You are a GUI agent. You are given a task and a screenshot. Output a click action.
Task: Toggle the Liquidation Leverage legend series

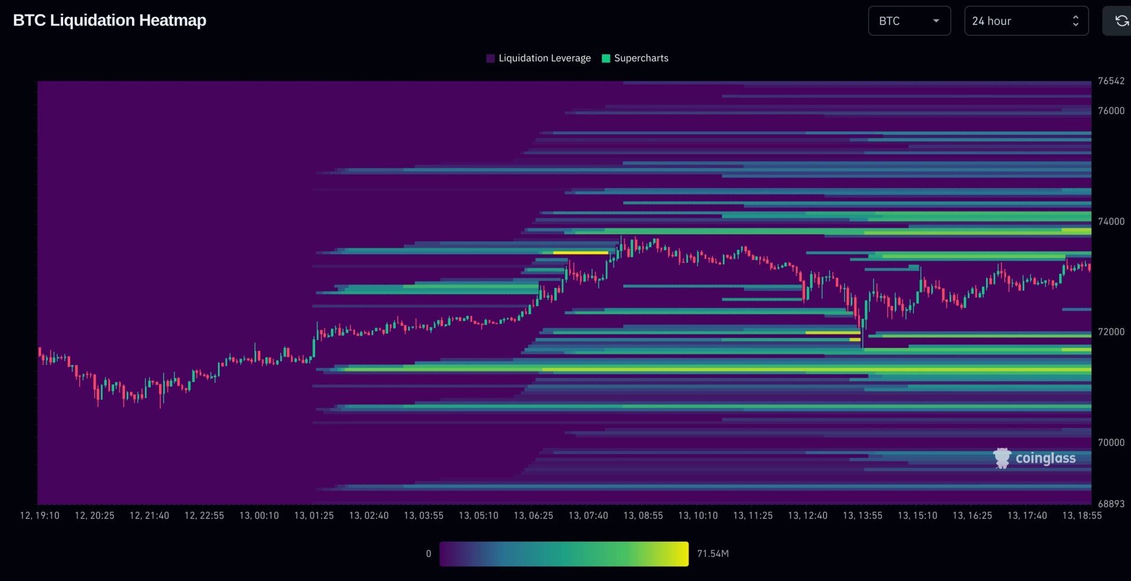click(x=538, y=58)
